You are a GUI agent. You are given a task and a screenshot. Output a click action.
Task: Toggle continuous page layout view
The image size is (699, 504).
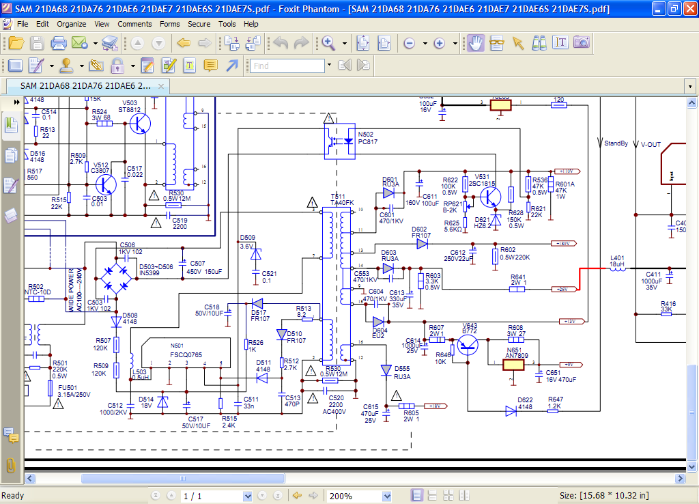[x=433, y=495]
